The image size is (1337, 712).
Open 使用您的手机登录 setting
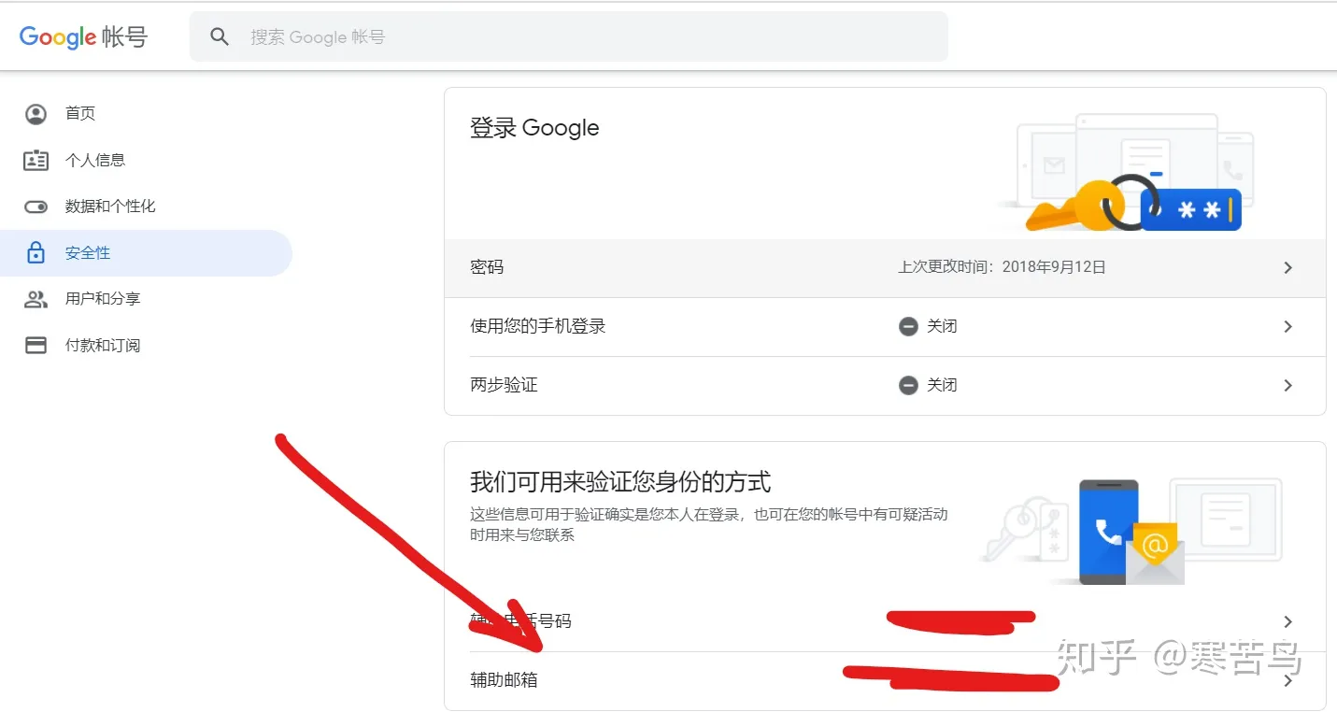(x=885, y=327)
